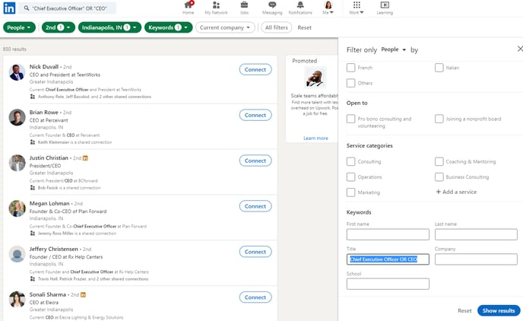Image resolution: width=523 pixels, height=321 pixels.
Task: Close the filter panel with X
Action: coord(520,49)
